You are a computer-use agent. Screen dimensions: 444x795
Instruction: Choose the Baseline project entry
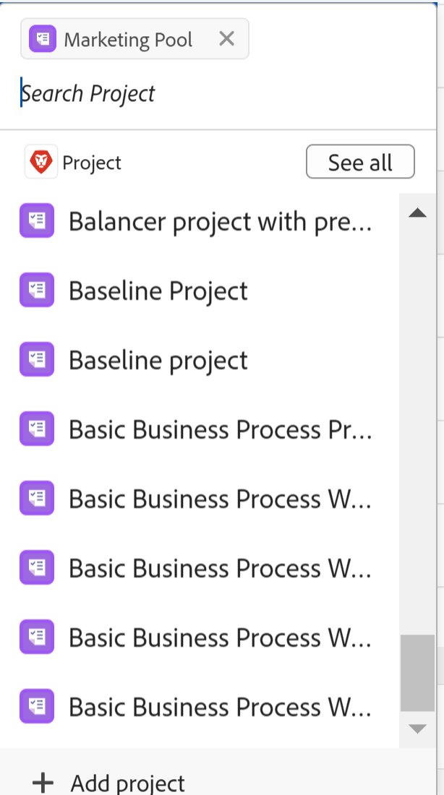click(x=158, y=359)
